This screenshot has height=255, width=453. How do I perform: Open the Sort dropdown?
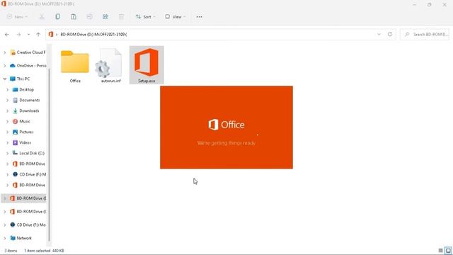pyautogui.click(x=146, y=17)
